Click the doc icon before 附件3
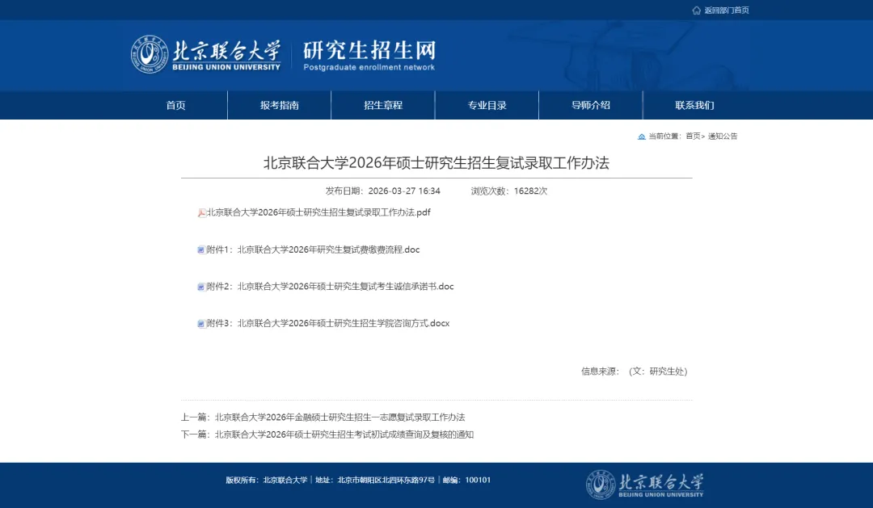Image resolution: width=873 pixels, height=508 pixels. point(201,324)
